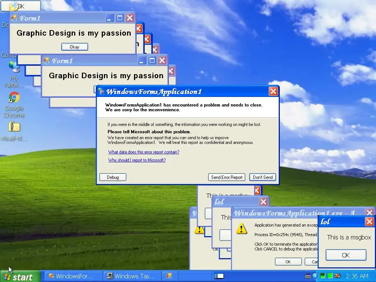Click the WindowsFormsApplication1 error dialog title icon
The width and height of the screenshot is (376, 282).
pyautogui.click(x=101, y=91)
